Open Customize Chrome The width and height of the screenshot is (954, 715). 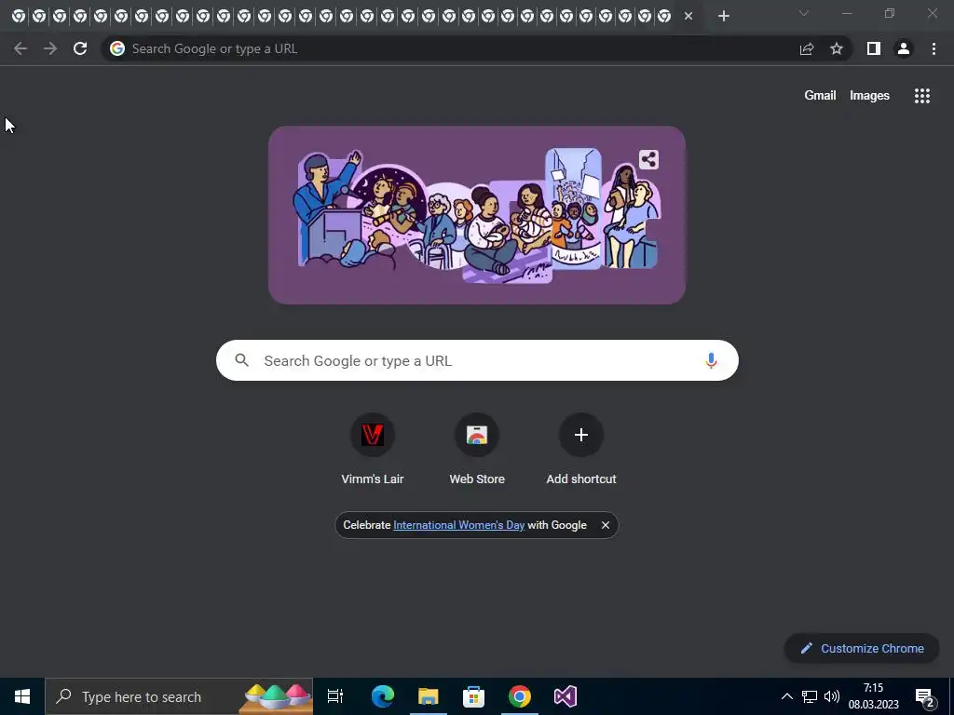[862, 648]
